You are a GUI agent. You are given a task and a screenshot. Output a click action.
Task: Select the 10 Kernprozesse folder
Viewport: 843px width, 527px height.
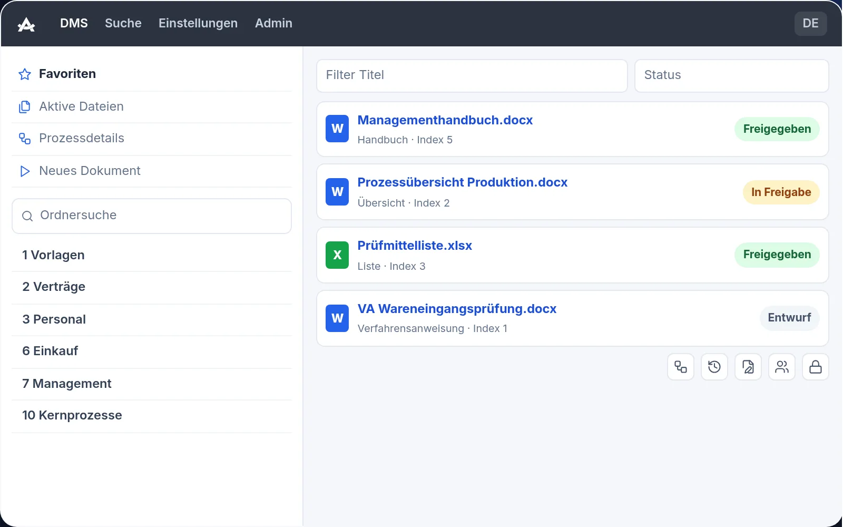[152, 415]
